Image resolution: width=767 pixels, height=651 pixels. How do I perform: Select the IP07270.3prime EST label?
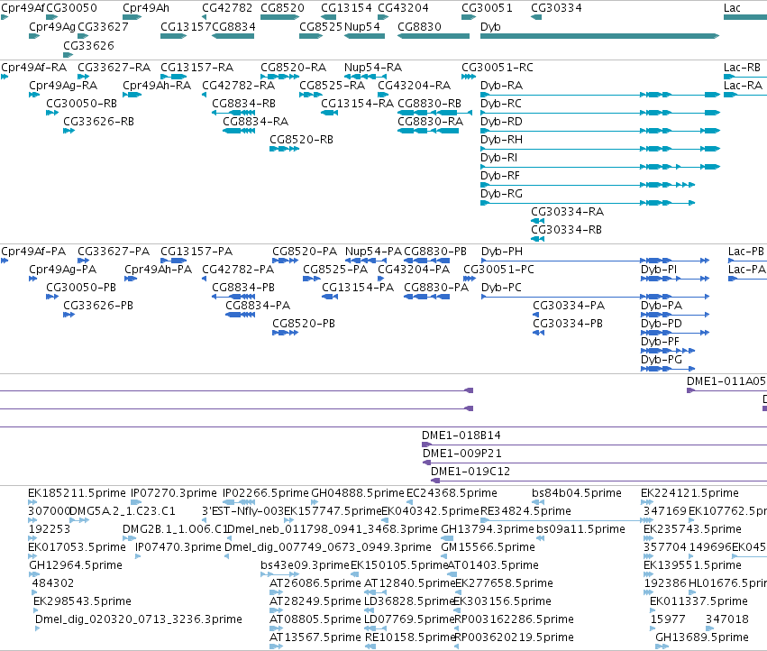click(174, 493)
